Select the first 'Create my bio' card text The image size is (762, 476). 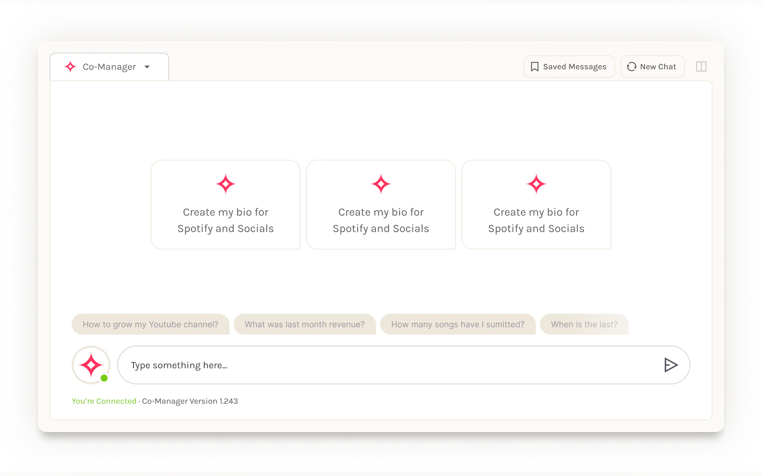click(226, 220)
